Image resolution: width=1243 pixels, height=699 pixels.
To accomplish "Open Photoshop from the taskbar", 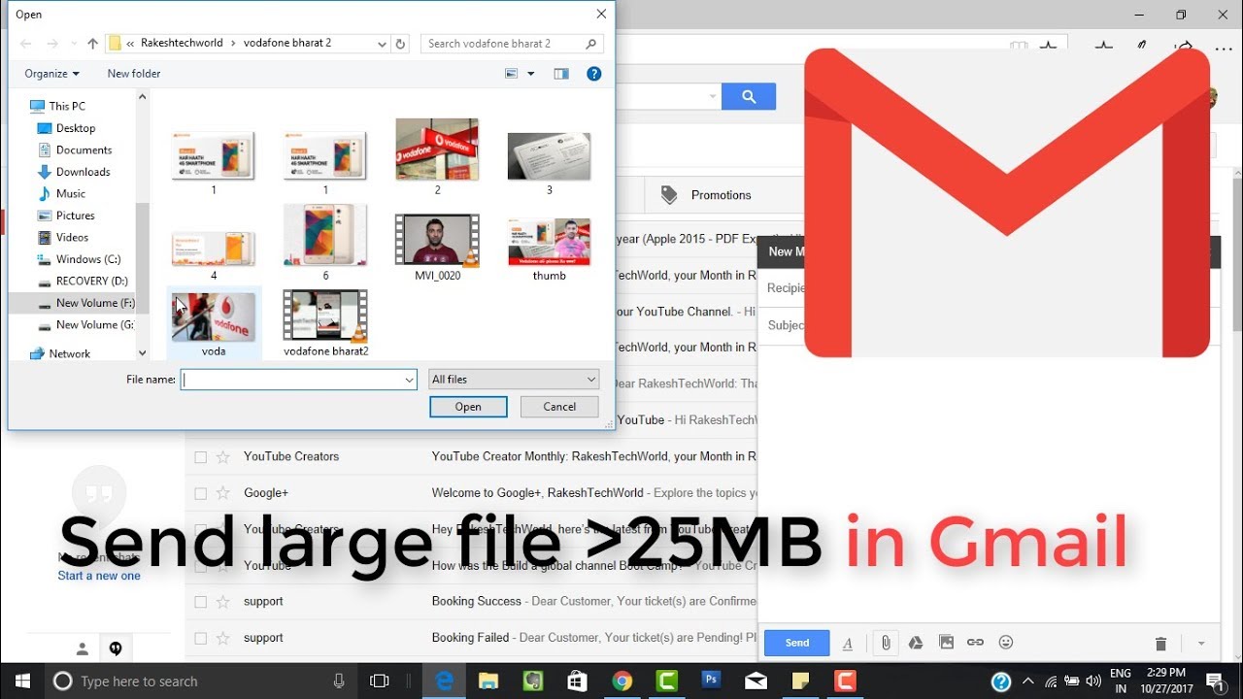I will tap(712, 682).
